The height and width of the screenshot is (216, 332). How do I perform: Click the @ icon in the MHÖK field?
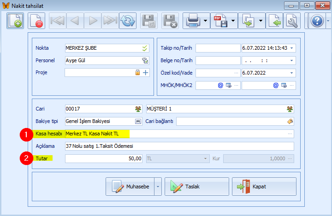click(x=220, y=85)
